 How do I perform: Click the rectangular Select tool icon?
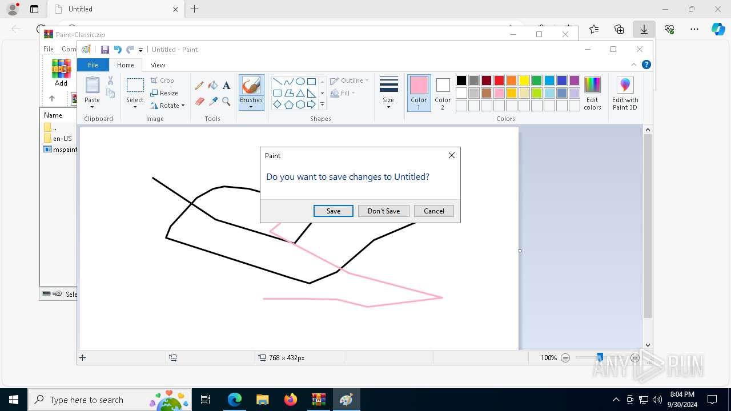pyautogui.click(x=135, y=86)
